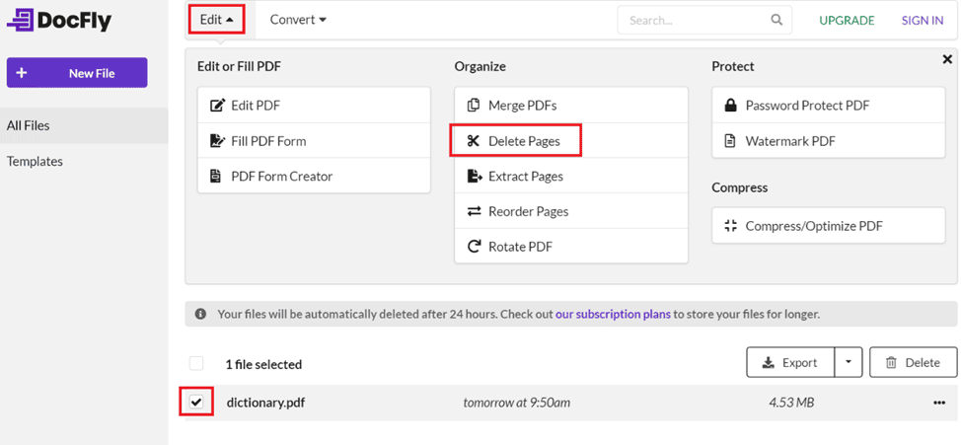Open the Convert dropdown menu

click(x=299, y=20)
